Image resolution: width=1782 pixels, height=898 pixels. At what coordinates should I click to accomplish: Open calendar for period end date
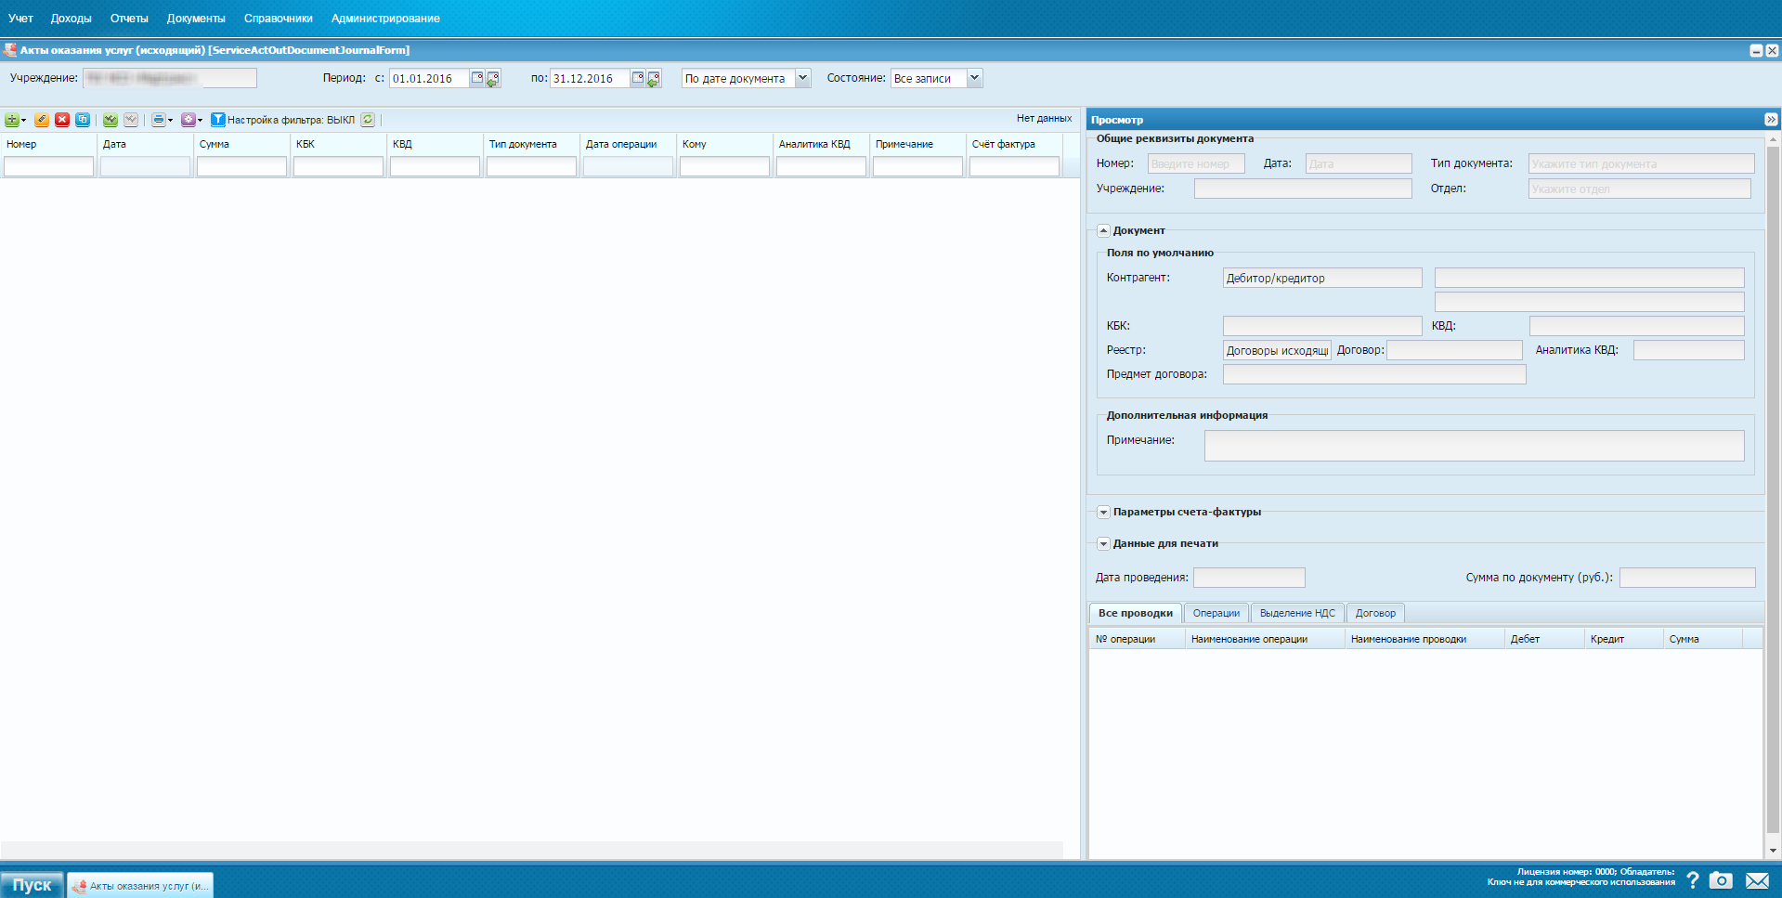coord(638,78)
